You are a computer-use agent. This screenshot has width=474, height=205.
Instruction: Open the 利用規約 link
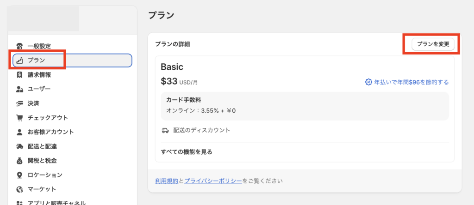pyautogui.click(x=166, y=181)
